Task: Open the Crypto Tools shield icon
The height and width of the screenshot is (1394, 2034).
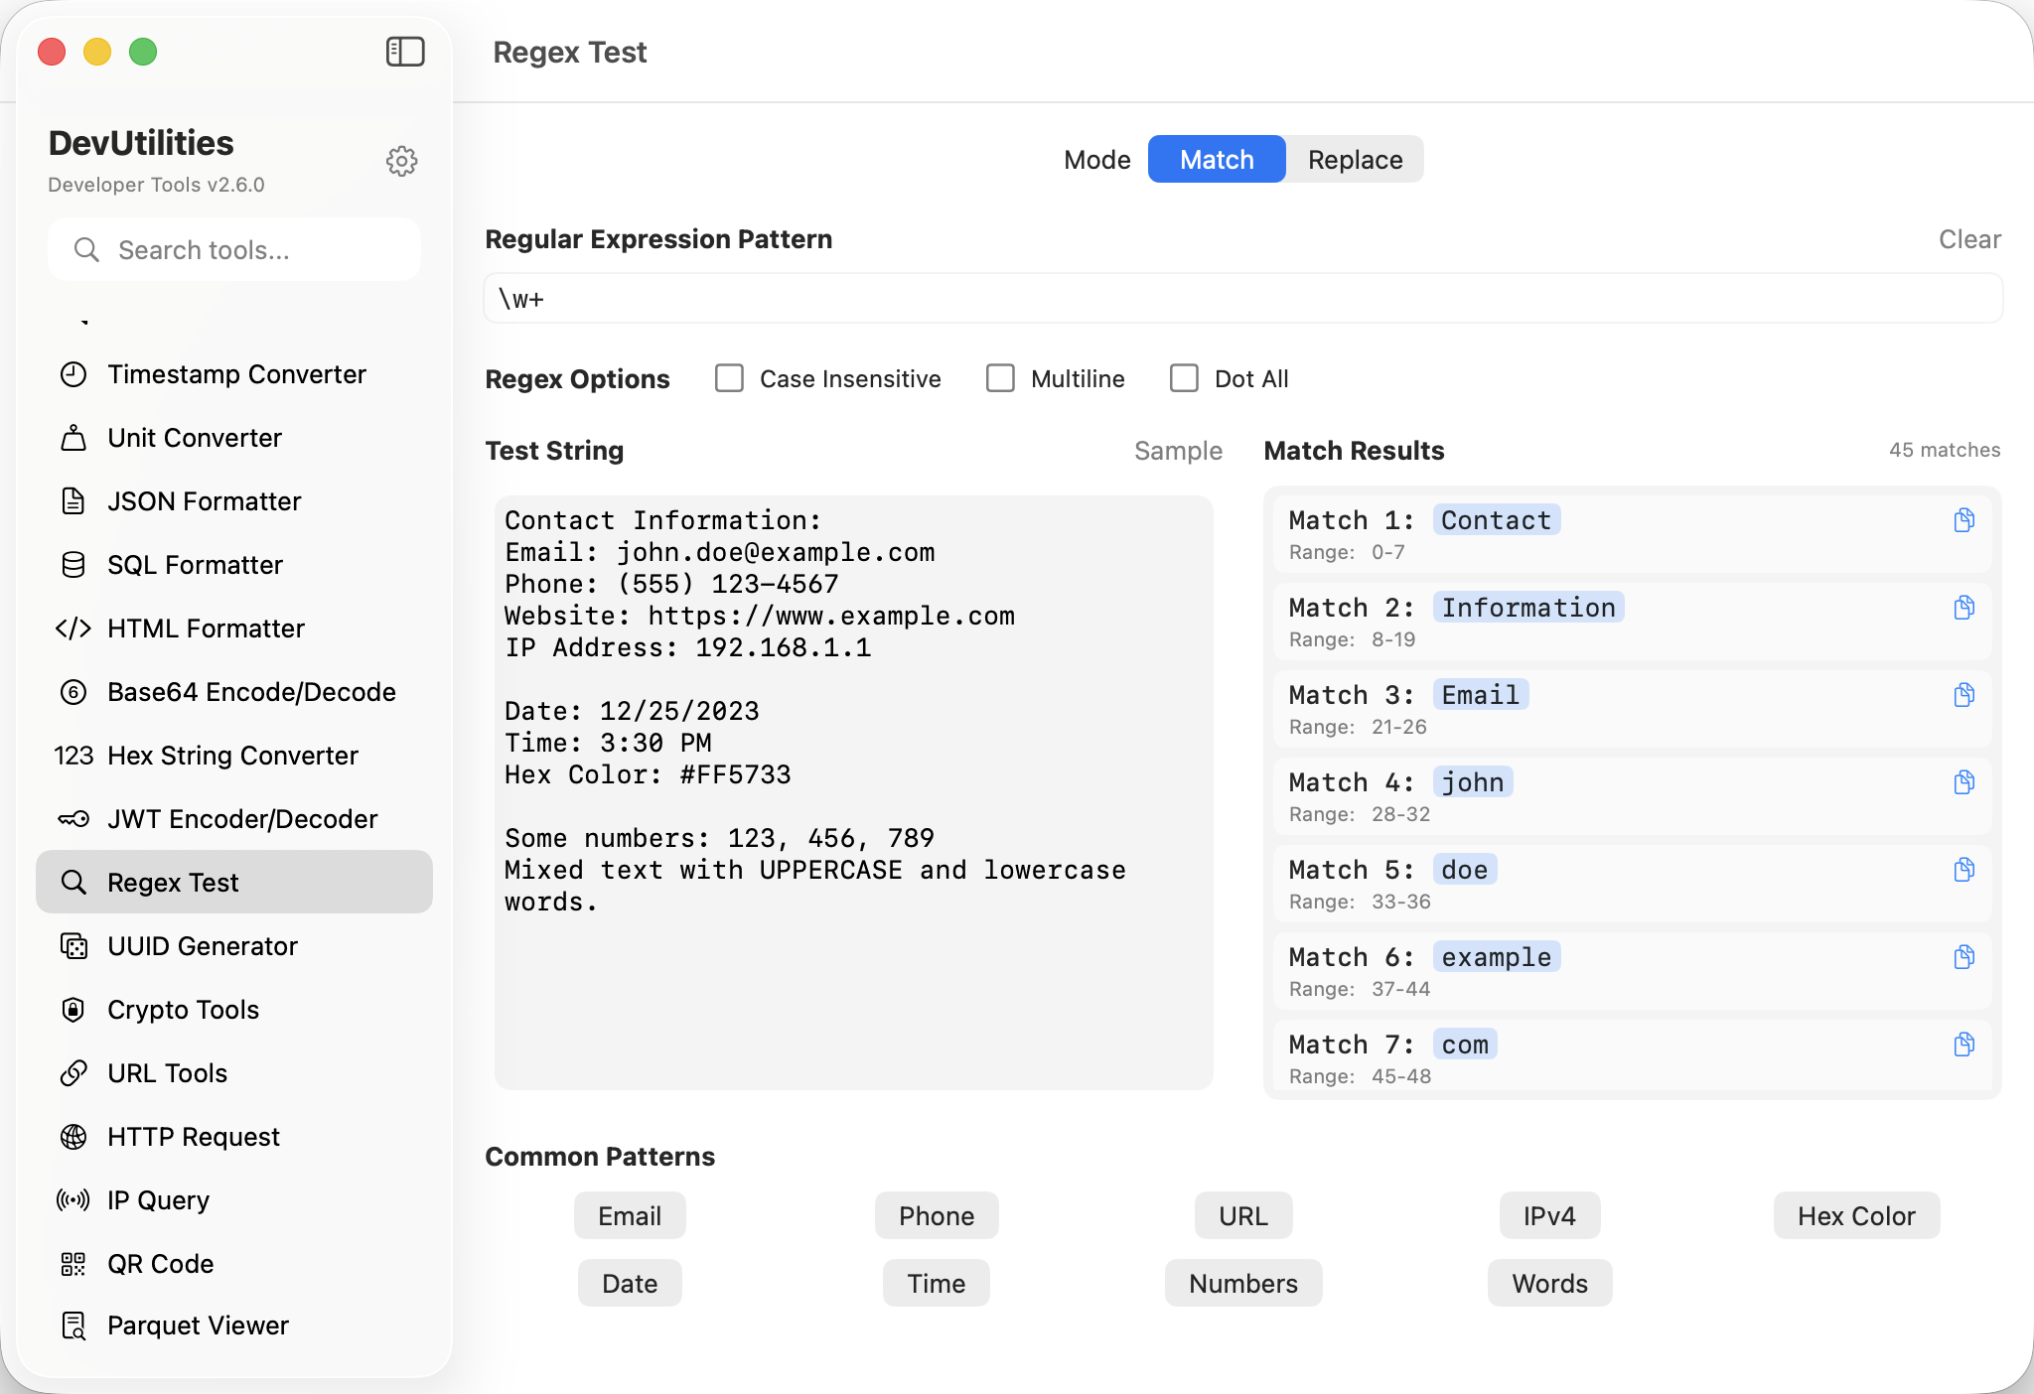Action: pyautogui.click(x=73, y=1010)
